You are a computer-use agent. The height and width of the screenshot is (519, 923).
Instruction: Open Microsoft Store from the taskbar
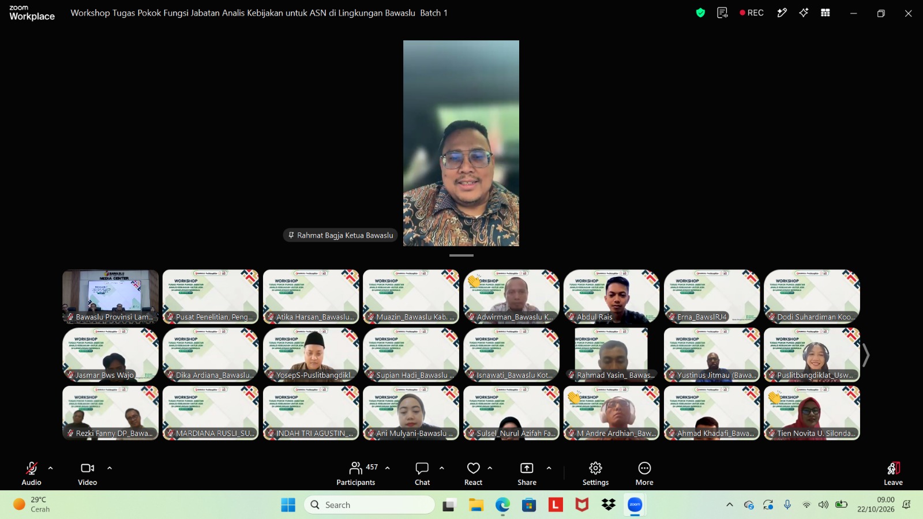pyautogui.click(x=529, y=505)
